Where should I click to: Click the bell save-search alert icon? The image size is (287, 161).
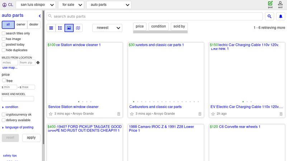(281, 16)
